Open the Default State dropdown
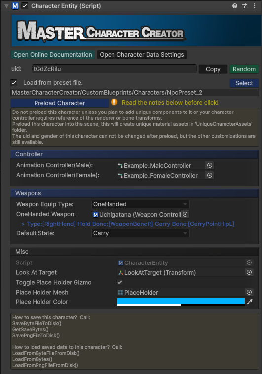This screenshot has width=262, height=374. pos(141,233)
